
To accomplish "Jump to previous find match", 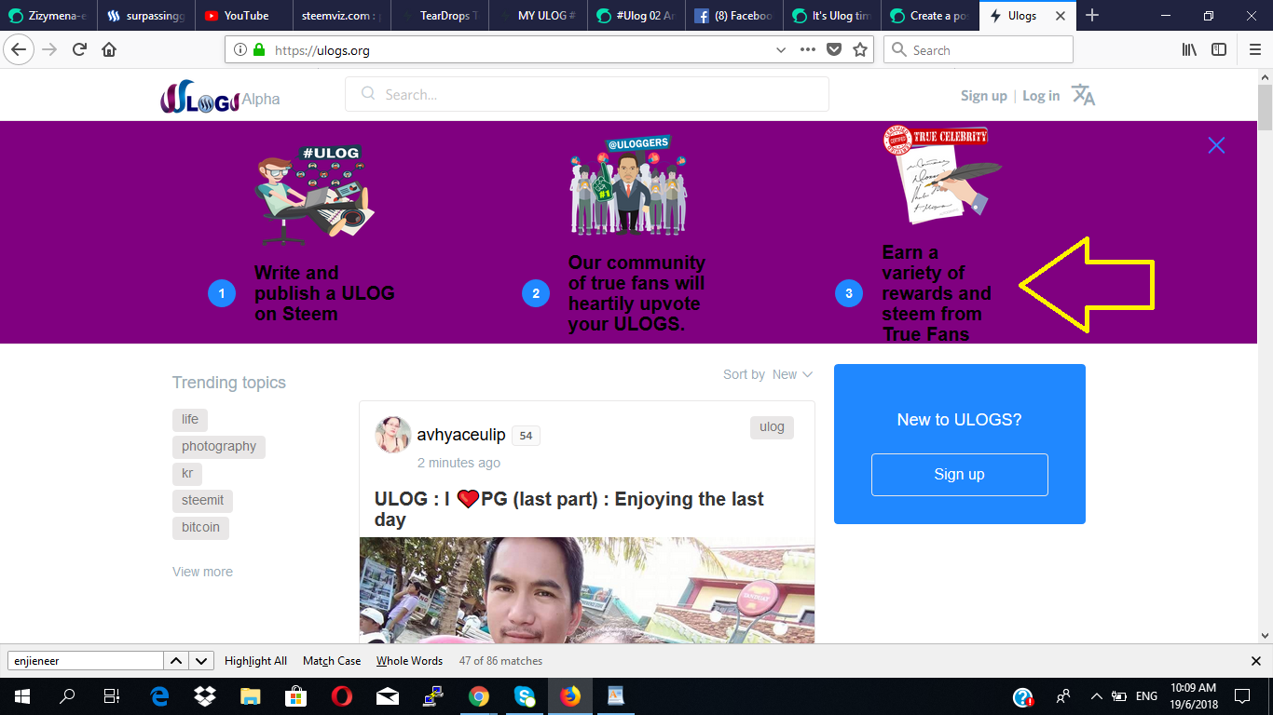I will click(x=176, y=661).
